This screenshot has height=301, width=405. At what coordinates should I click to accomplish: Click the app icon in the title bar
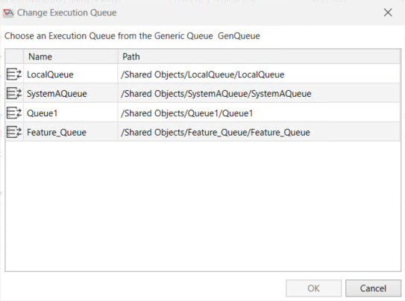click(x=8, y=13)
